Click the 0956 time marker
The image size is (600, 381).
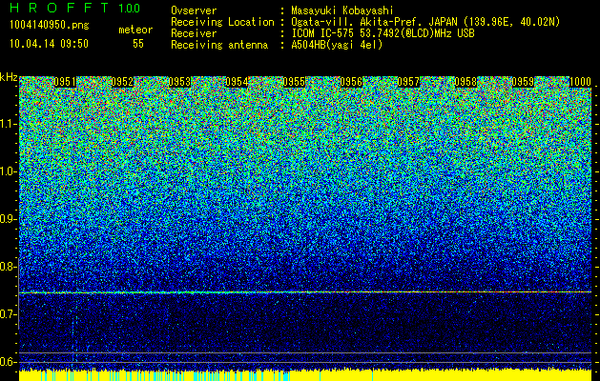(x=351, y=82)
